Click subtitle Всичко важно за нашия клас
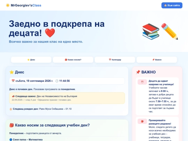Image resolution: width=188 pixels, height=141 pixels. coord(46,42)
